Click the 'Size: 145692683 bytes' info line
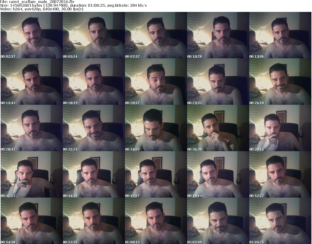 click(73, 5)
